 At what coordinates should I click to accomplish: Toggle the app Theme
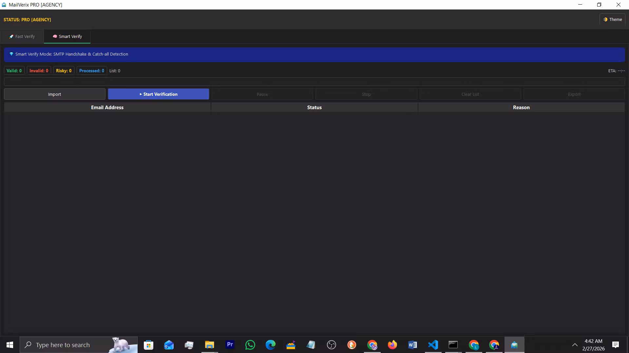click(x=612, y=20)
